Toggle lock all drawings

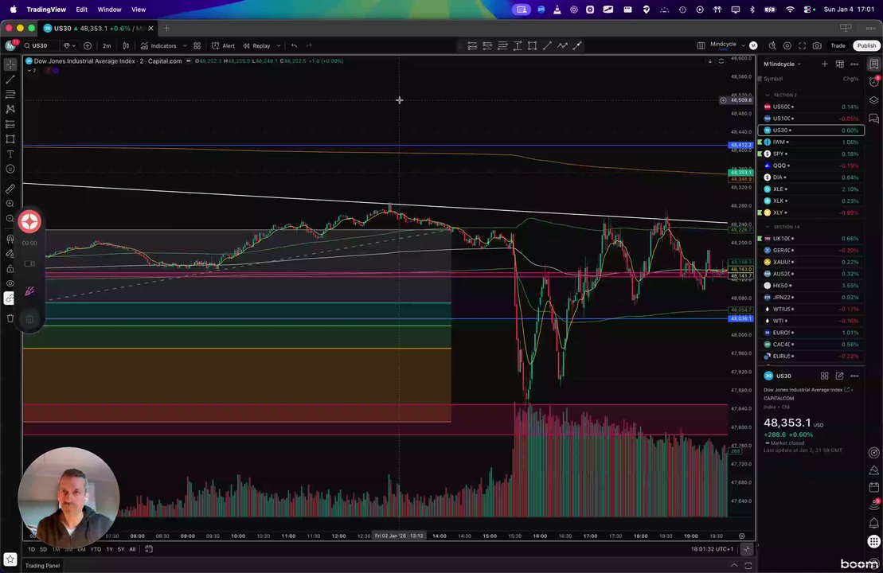(x=10, y=268)
